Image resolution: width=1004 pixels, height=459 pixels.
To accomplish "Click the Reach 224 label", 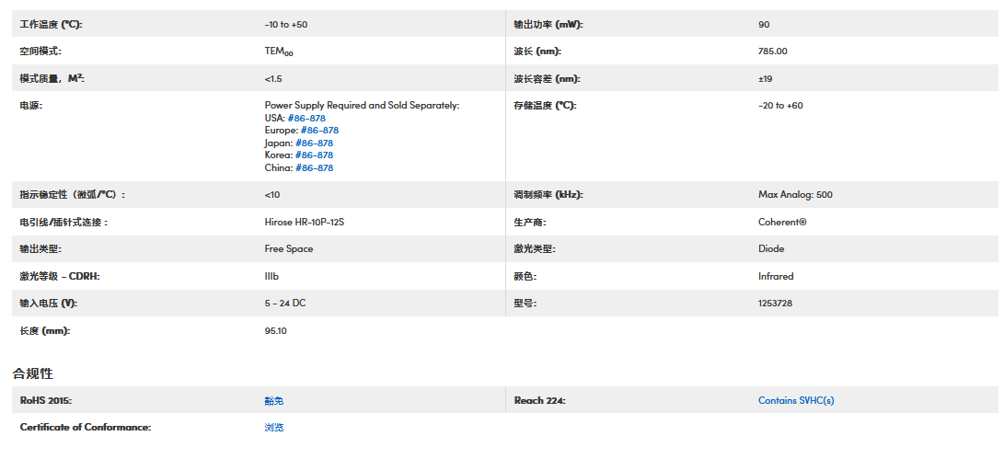I will point(539,401).
